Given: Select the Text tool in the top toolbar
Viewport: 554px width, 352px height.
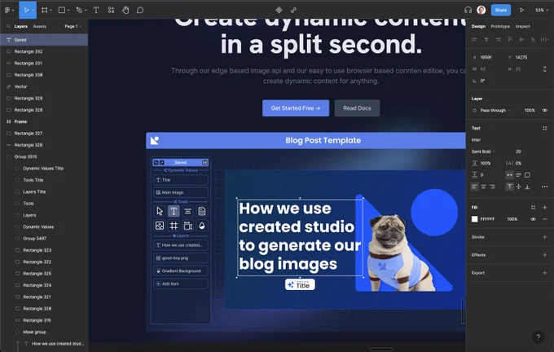Looking at the screenshot, I should [x=96, y=11].
